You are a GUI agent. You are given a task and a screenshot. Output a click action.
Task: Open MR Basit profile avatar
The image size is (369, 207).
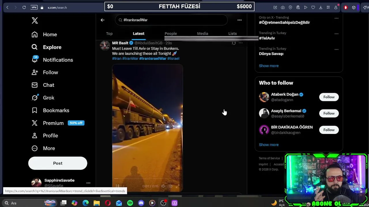tap(105, 45)
